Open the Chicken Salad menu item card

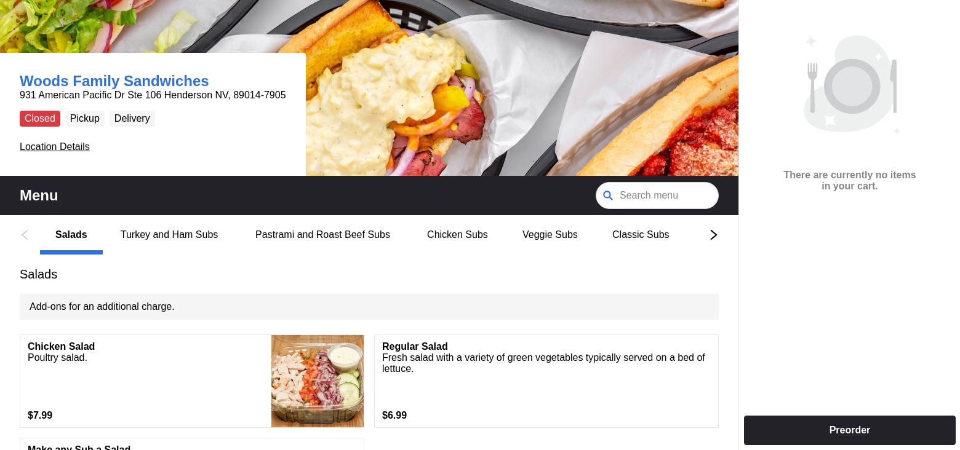(192, 381)
